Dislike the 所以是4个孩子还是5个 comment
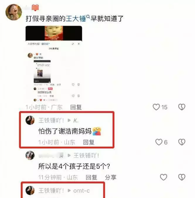Viewport: 195px width, 198px height. (x=182, y=177)
